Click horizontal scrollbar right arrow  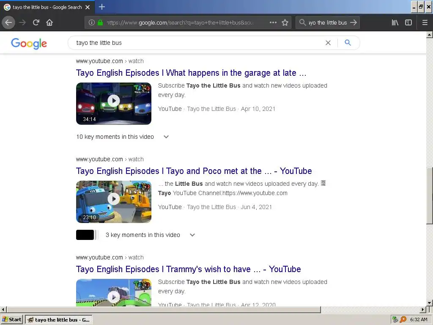pyautogui.click(x=423, y=309)
